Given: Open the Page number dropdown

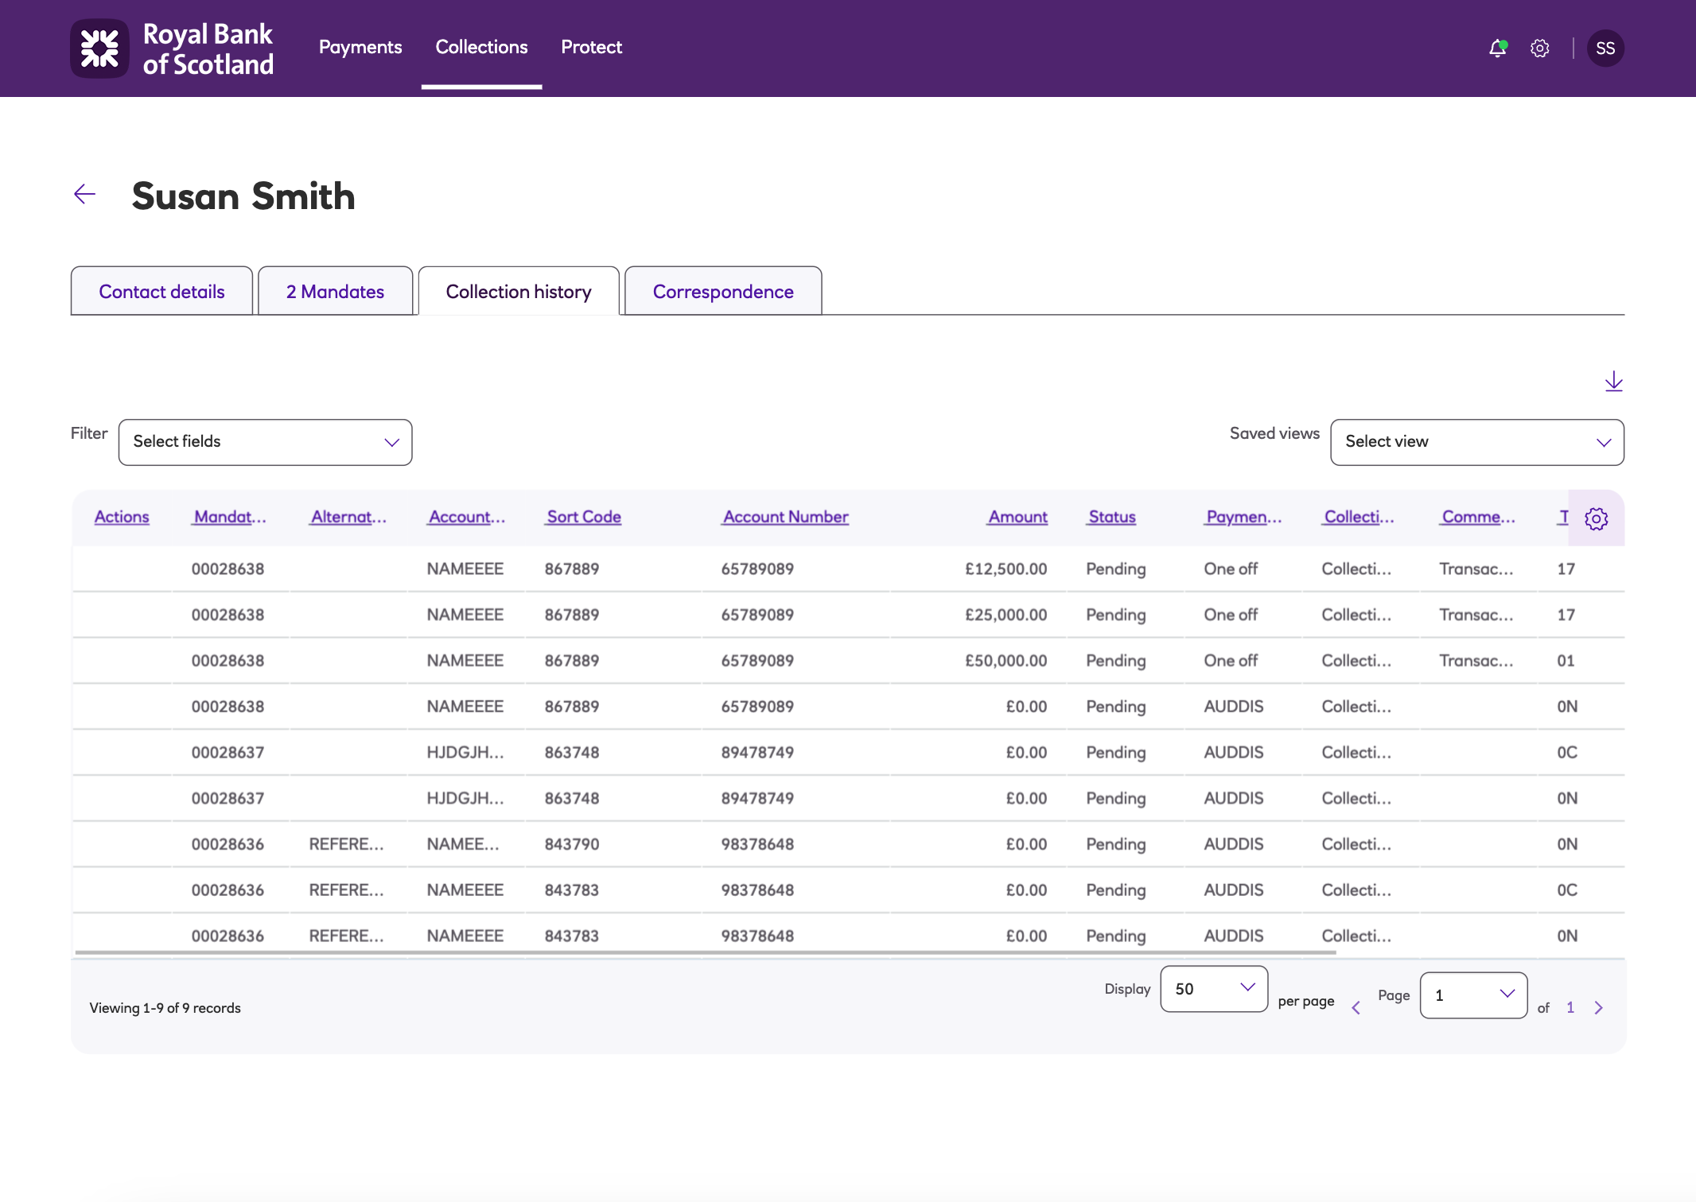Looking at the screenshot, I should coord(1473,995).
